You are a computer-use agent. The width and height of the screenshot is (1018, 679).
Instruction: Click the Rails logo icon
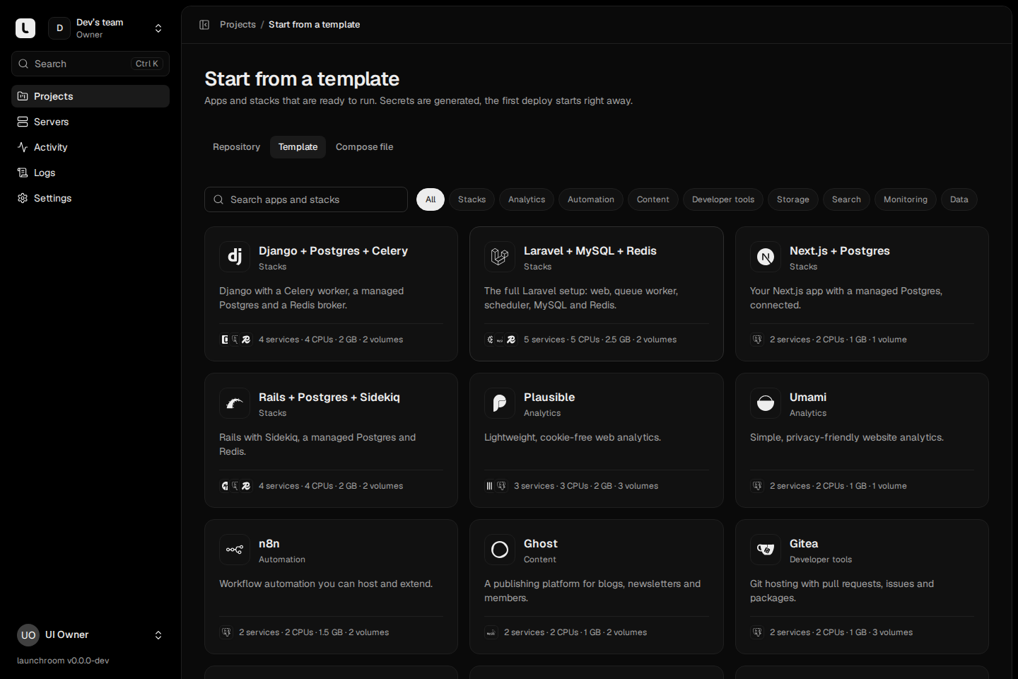(x=235, y=403)
